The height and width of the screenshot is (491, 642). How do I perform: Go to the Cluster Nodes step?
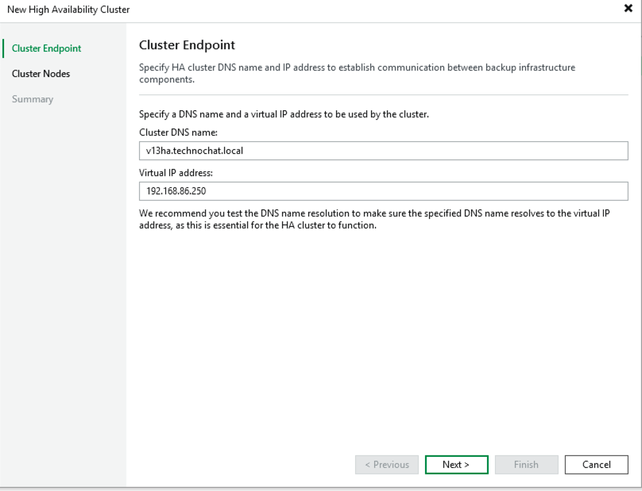point(41,74)
